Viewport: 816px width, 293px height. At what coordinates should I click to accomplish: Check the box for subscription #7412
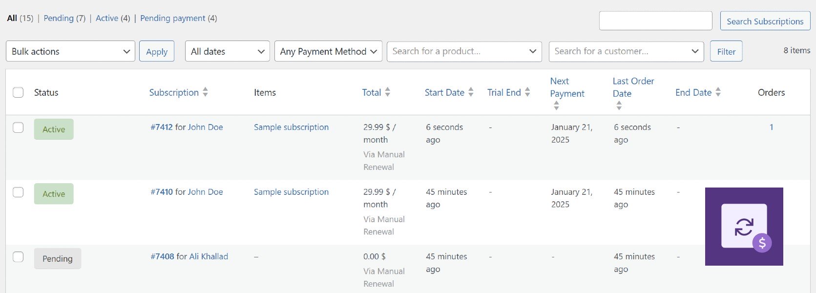tap(18, 127)
